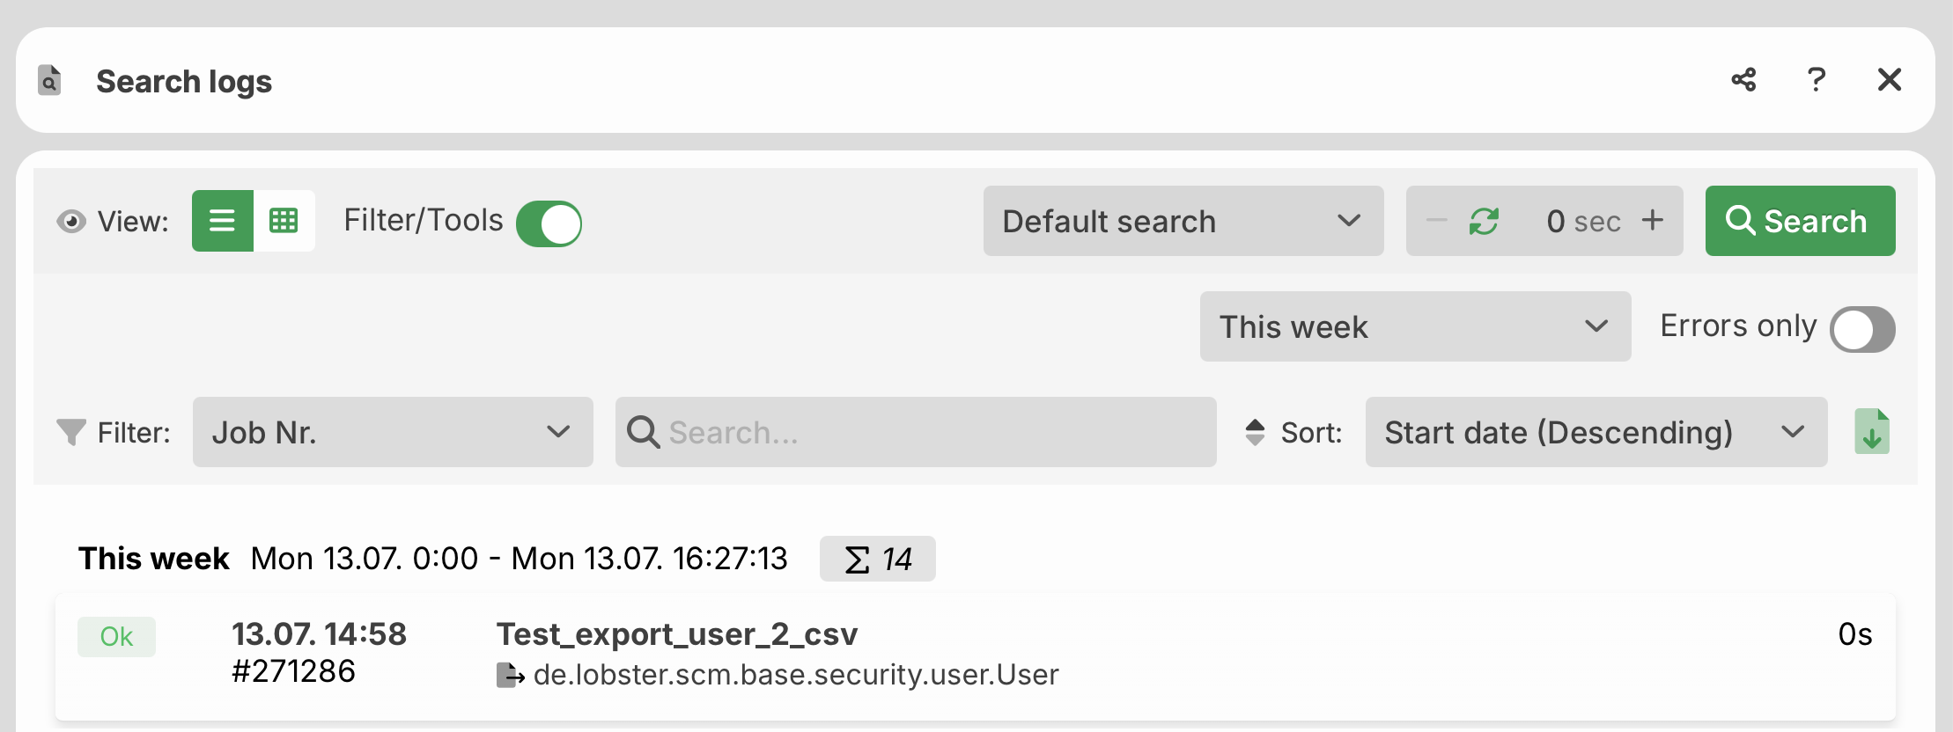The width and height of the screenshot is (1953, 732).
Task: Click the sum total 14 badge
Action: click(877, 559)
